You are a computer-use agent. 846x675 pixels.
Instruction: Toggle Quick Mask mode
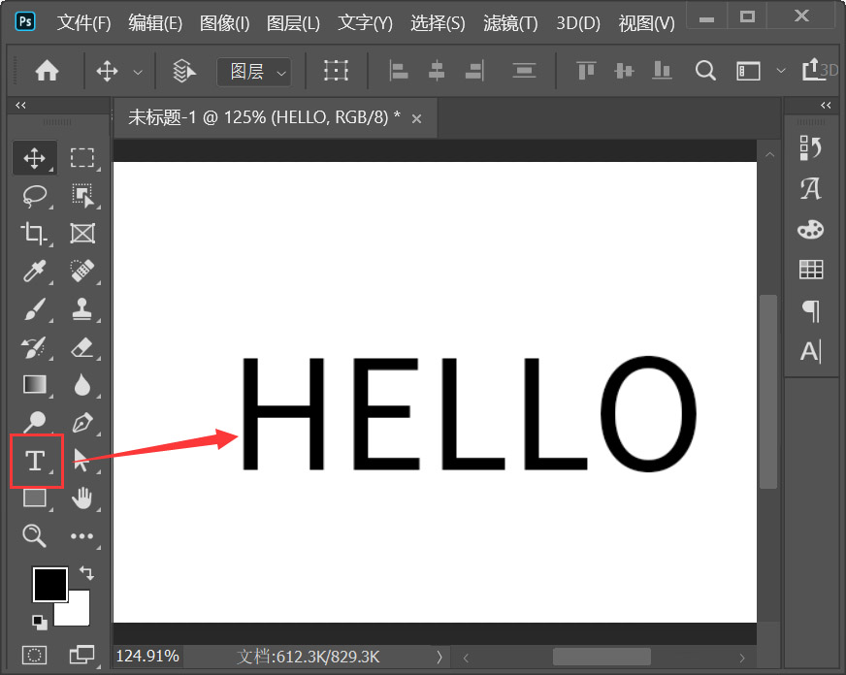coord(35,656)
